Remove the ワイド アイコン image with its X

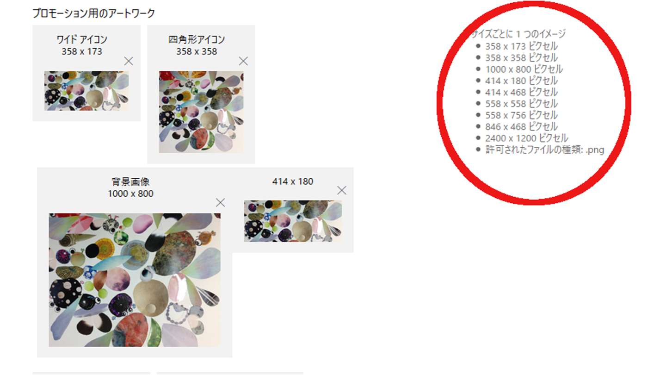point(129,61)
